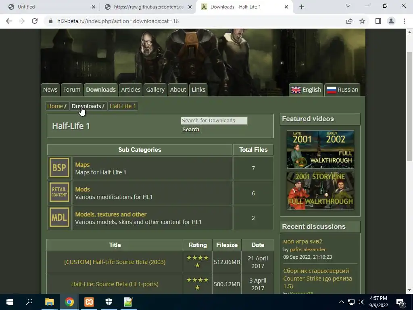
Task: Sort downloads by Rating column header
Action: point(198,245)
